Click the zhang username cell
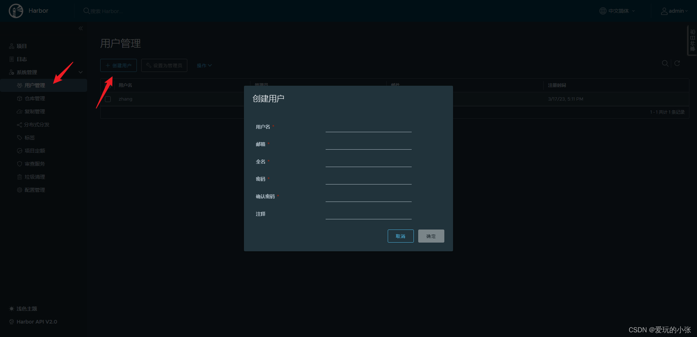This screenshot has width=697, height=337. 125,99
